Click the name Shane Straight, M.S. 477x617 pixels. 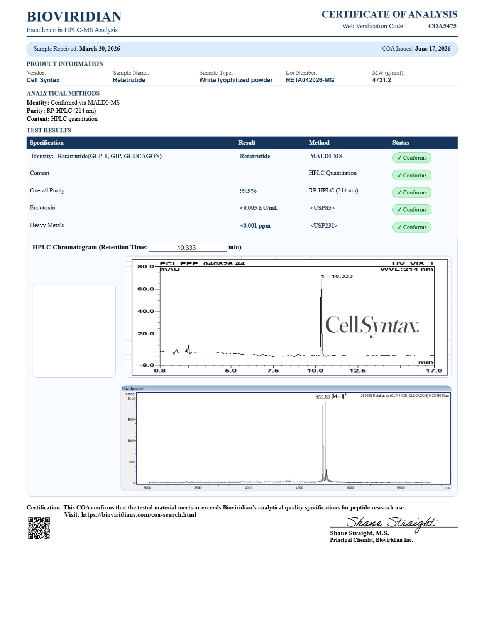(x=359, y=533)
